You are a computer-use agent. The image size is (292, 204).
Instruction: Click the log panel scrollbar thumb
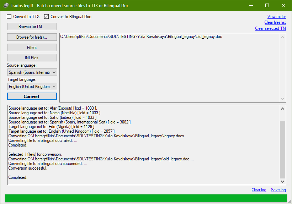click(282, 150)
